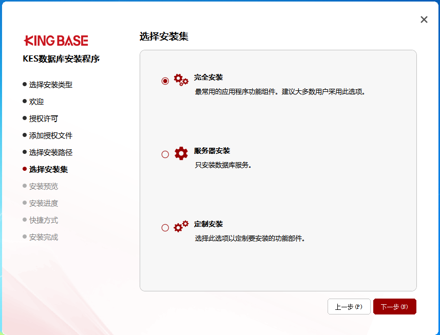The image size is (440, 335).
Task: Click the gear icon beside 定制安装
Action: click(x=181, y=227)
